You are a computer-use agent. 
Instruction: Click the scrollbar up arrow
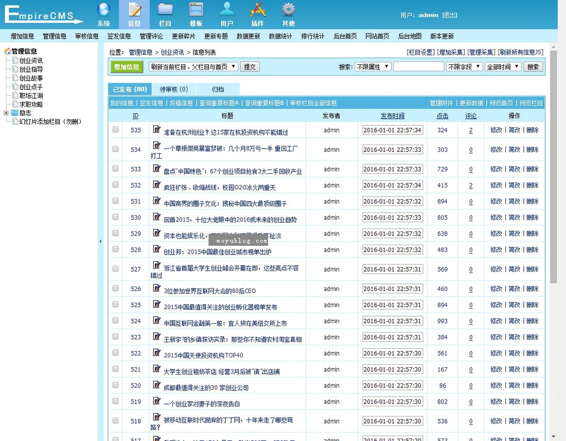553,46
